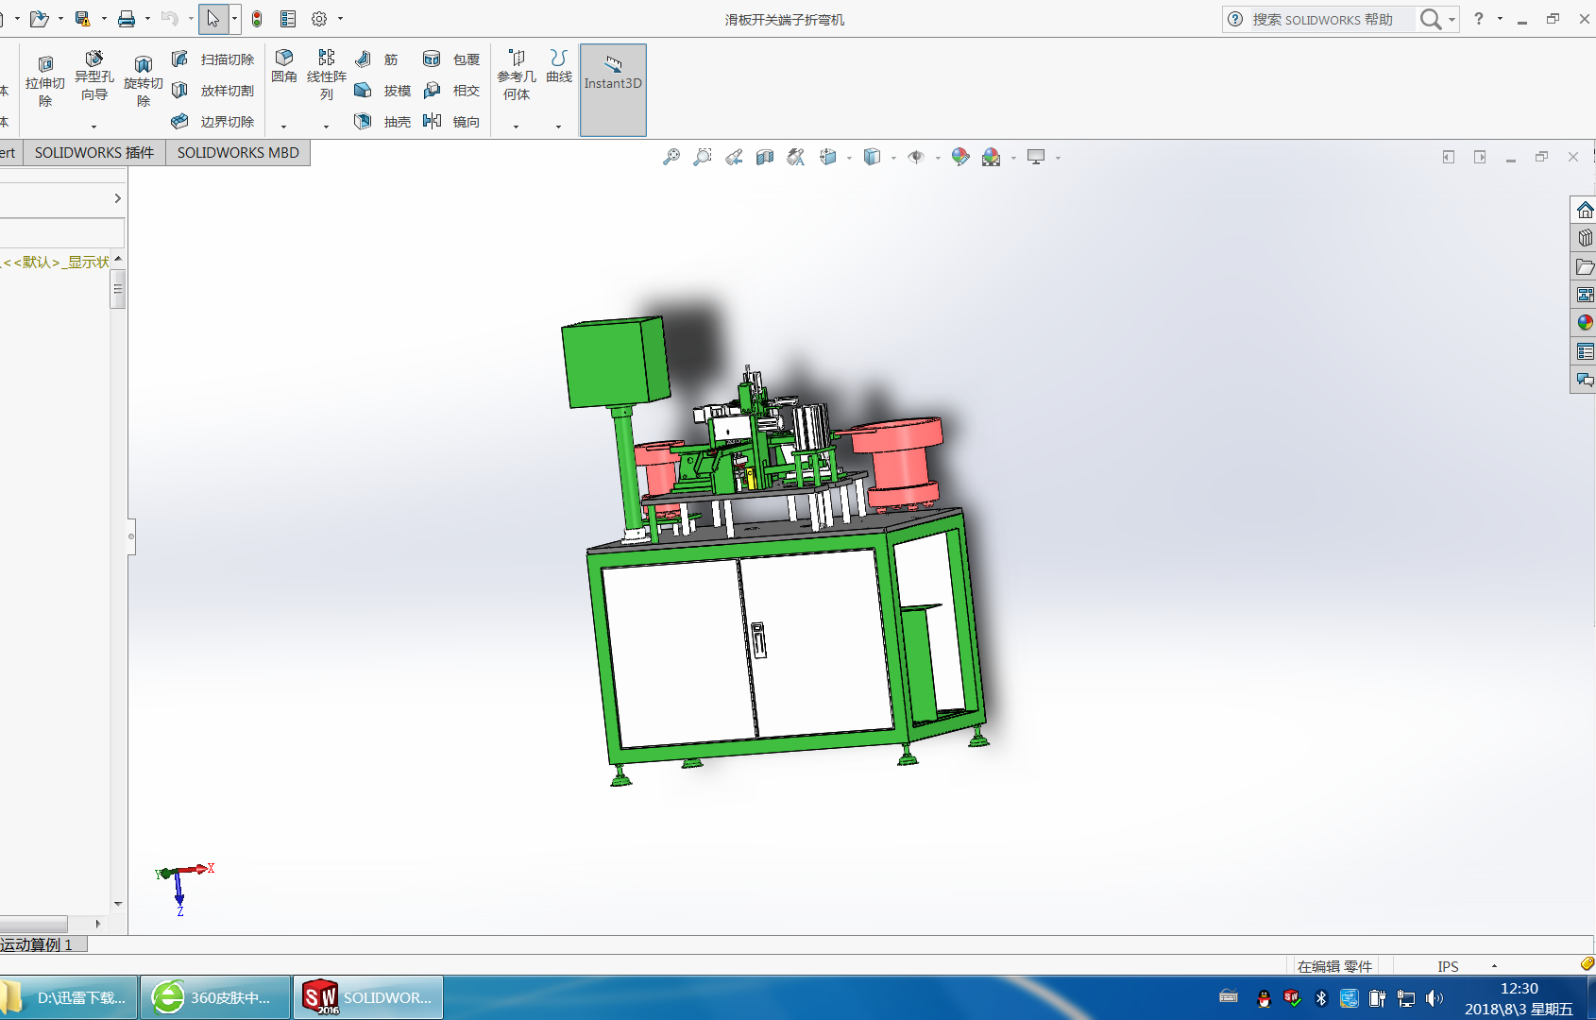1596x1020 pixels.
Task: Open the 曲线 (Curves) dropdown arrow
Action: pos(558,127)
